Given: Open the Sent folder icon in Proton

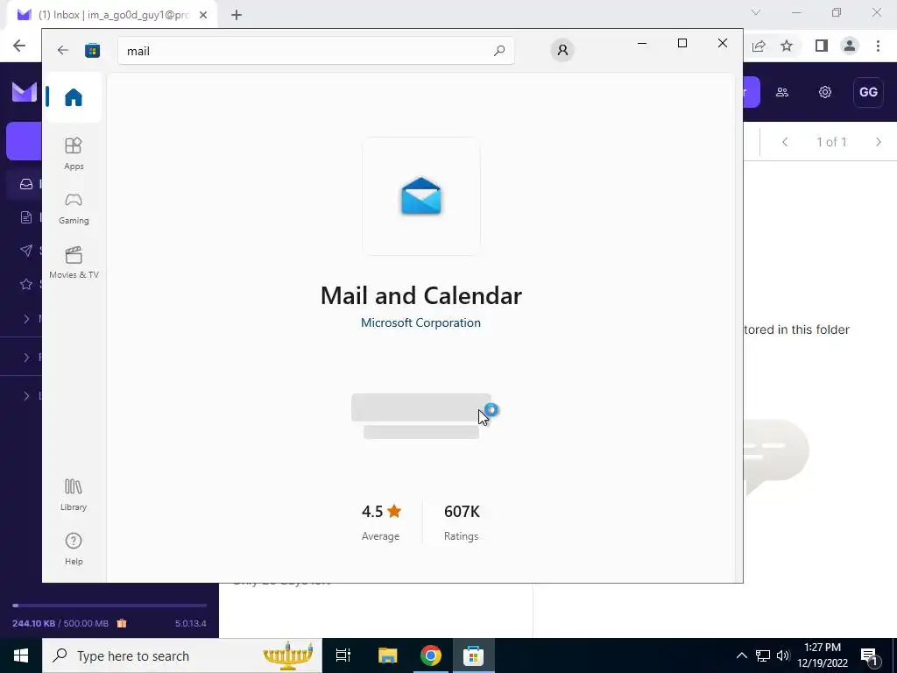Looking at the screenshot, I should pyautogui.click(x=26, y=250).
